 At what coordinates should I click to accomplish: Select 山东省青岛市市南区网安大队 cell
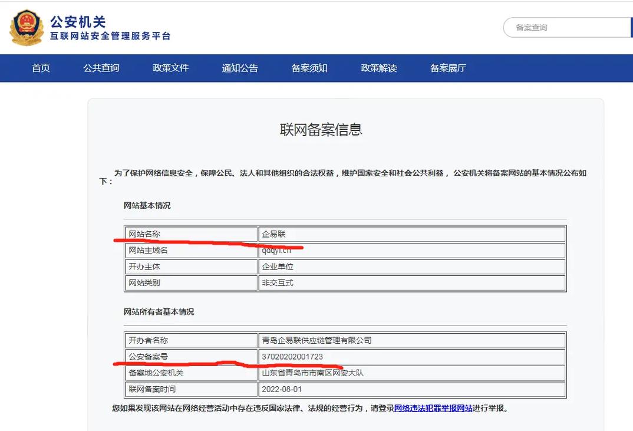[412, 373]
